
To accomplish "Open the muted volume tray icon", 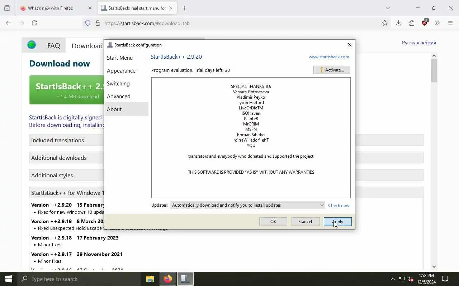I will pos(411,279).
